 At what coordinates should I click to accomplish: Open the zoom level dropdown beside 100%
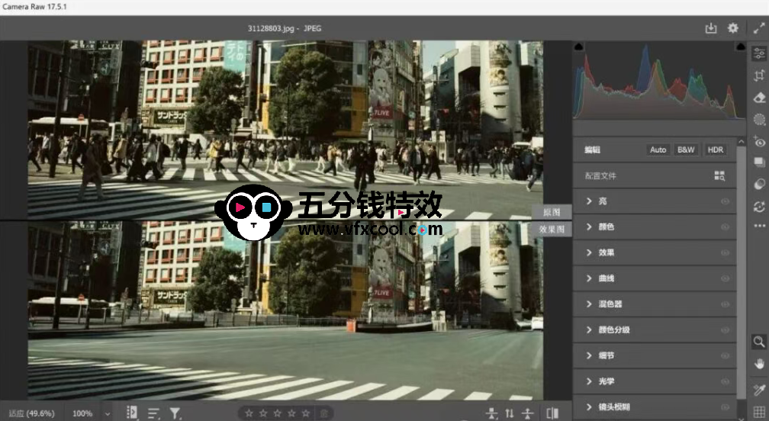pyautogui.click(x=107, y=413)
